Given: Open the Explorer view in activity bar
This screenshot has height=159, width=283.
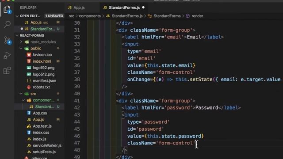Looking at the screenshot, I should (7, 9).
